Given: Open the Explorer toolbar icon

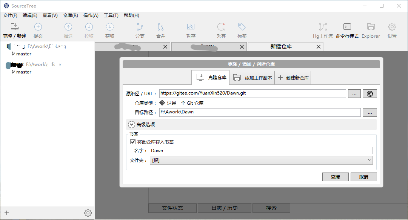Looking at the screenshot, I should [371, 27].
